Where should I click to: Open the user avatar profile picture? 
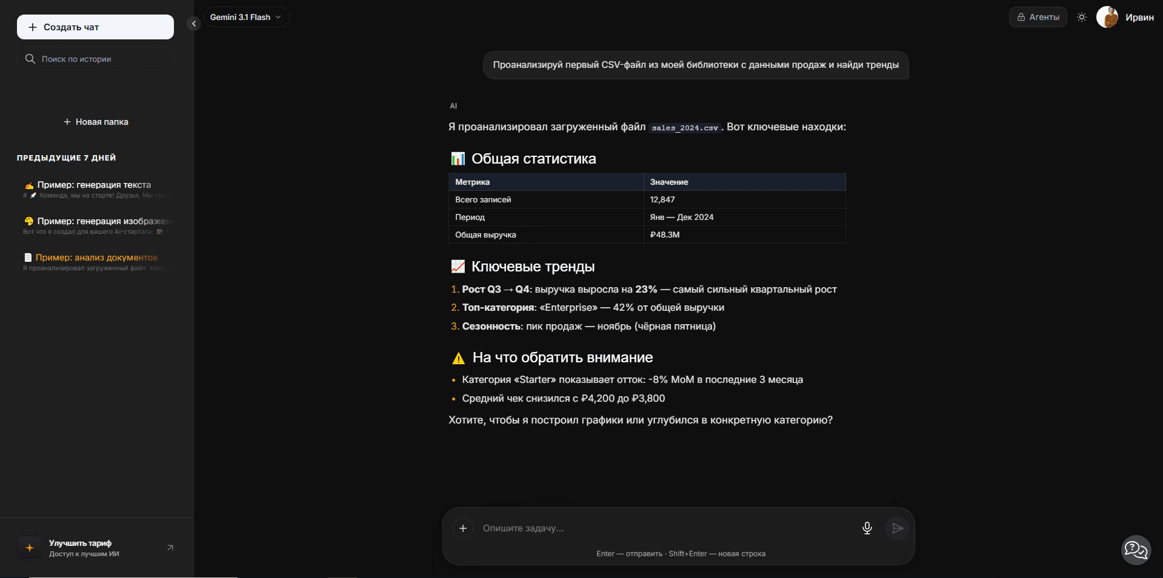1107,17
